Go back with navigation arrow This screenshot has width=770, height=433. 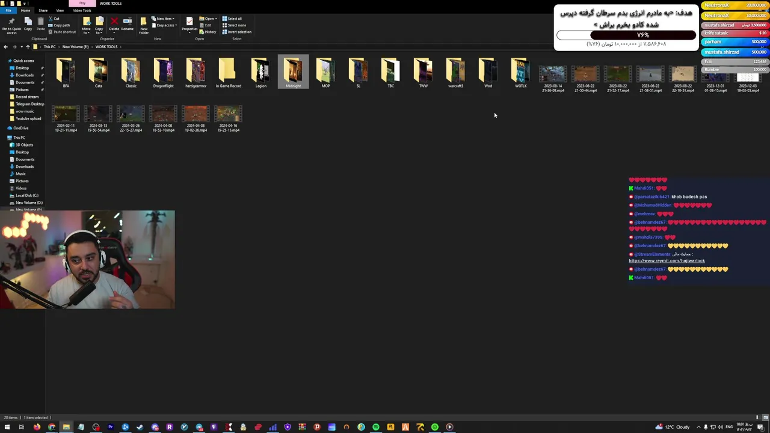point(5,47)
